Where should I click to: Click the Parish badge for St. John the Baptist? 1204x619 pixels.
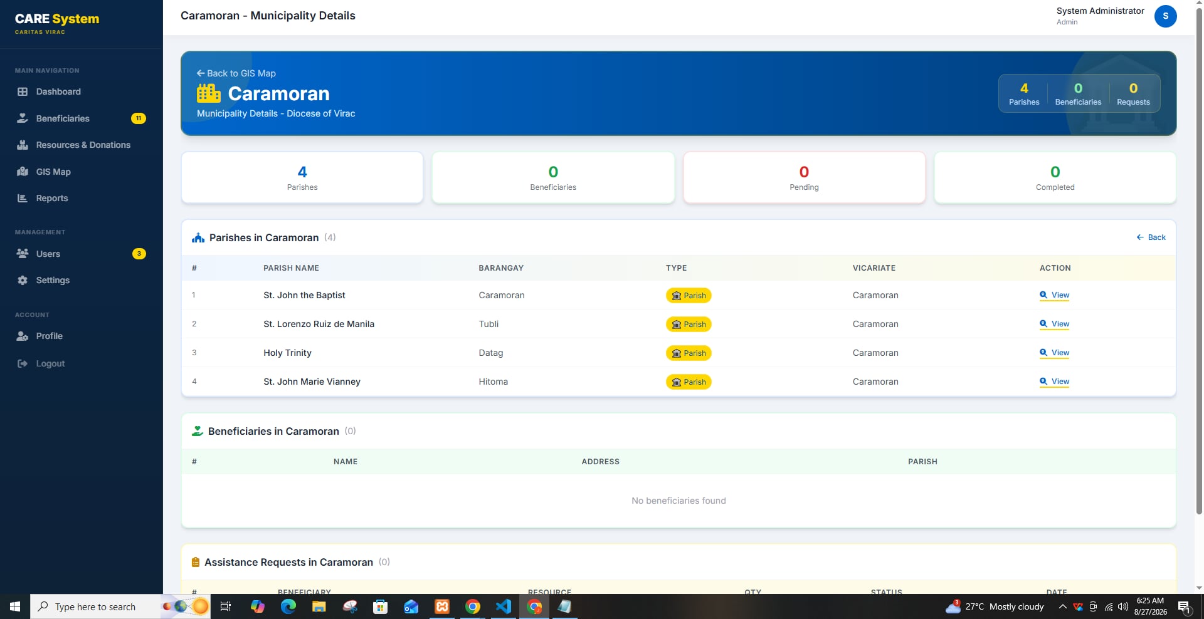689,296
